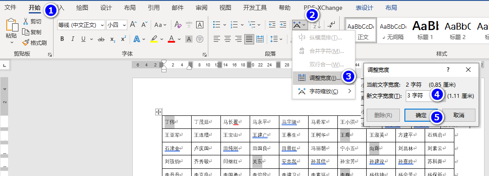Viewport: 489px width, 176px height.
Task: Switch to the 表设计 tab
Action: 364,8
